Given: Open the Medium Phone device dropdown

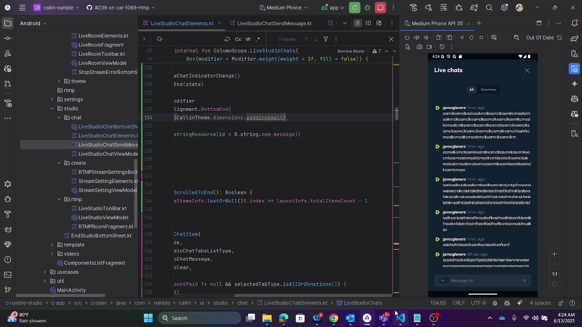Looking at the screenshot, I should point(284,8).
